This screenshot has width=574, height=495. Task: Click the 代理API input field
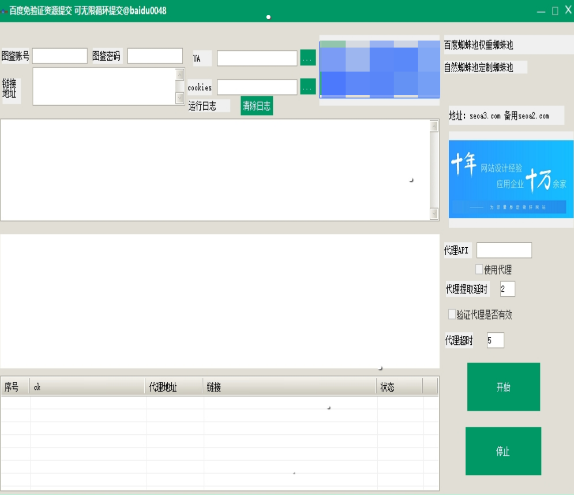[504, 250]
